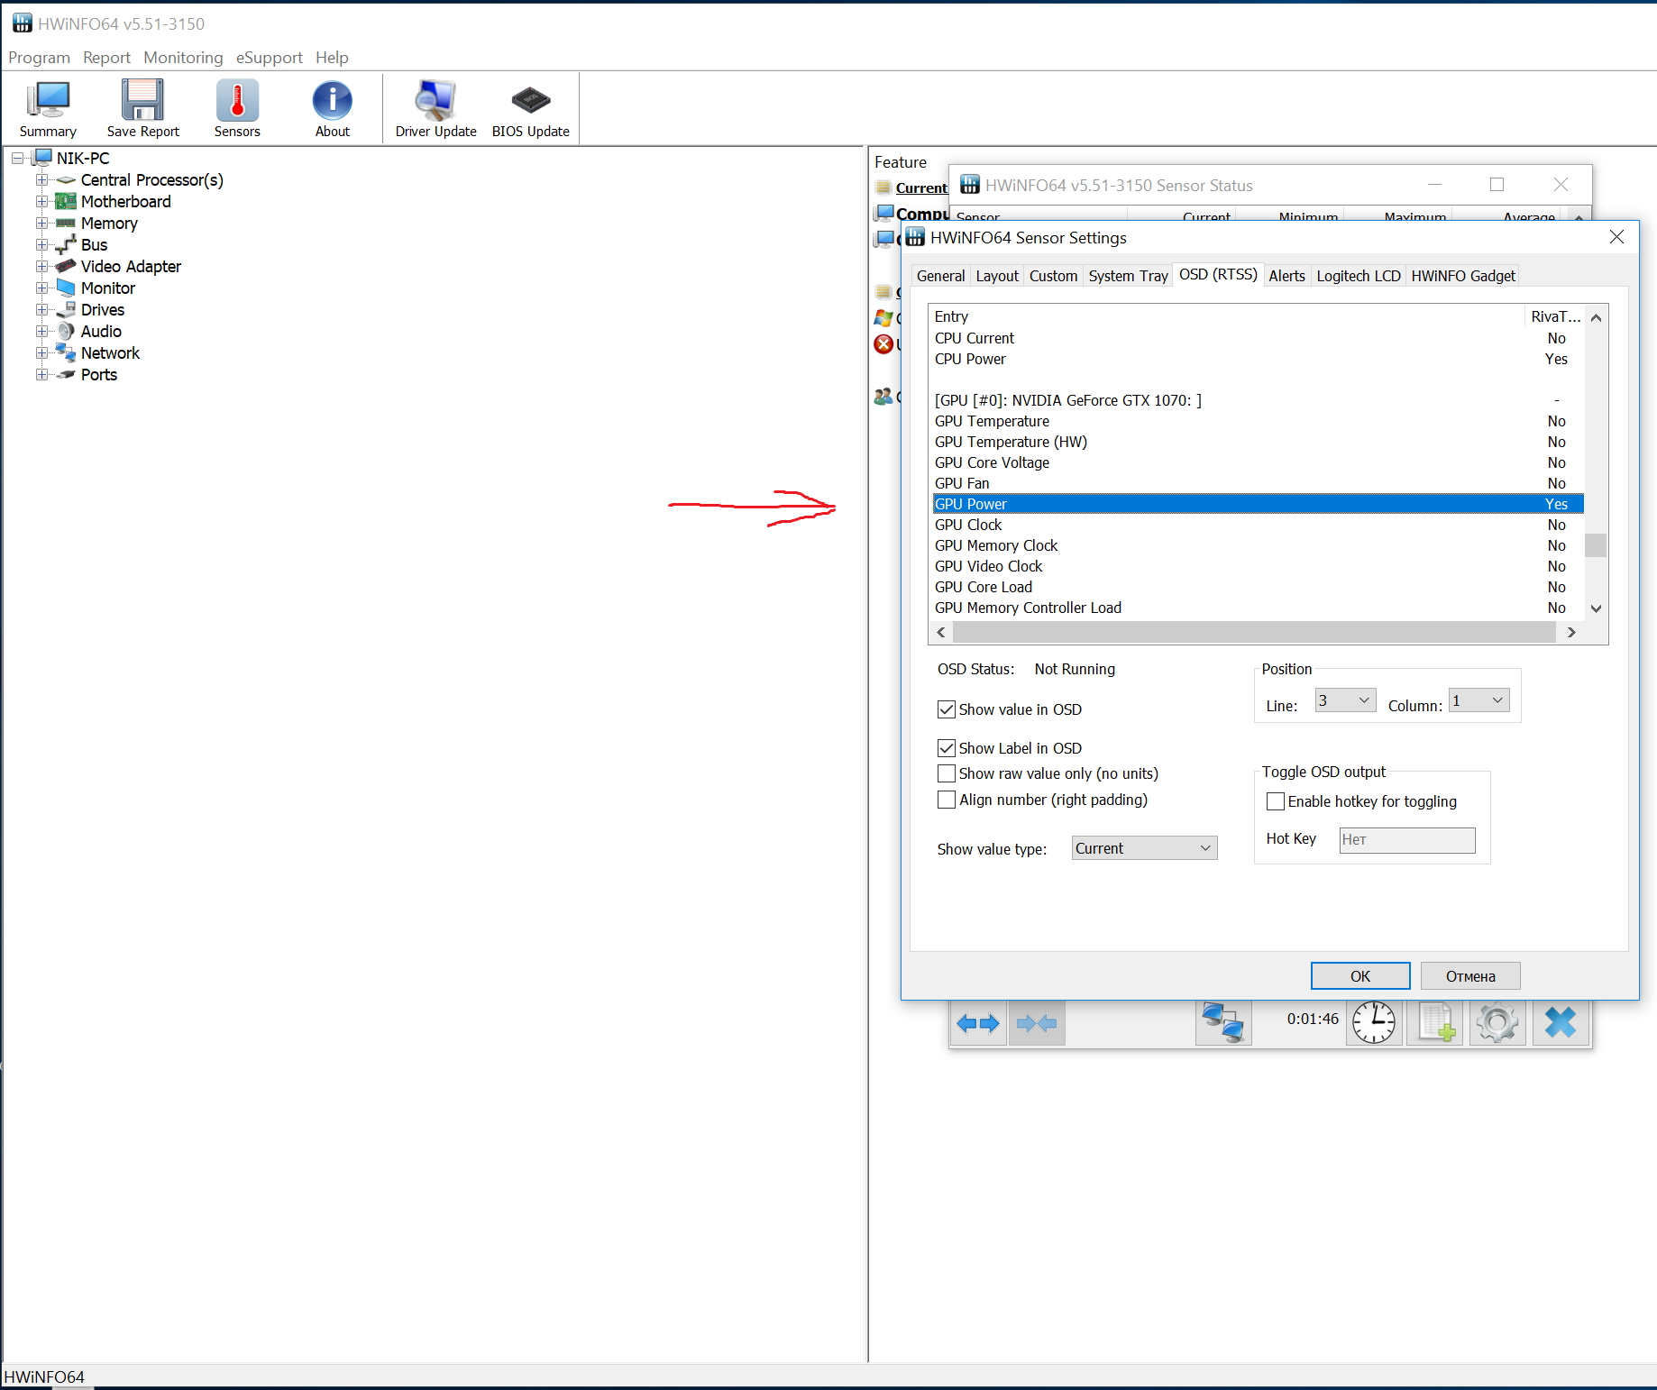The width and height of the screenshot is (1657, 1390).
Task: Click the Motherboard board icon
Action: pos(66,201)
